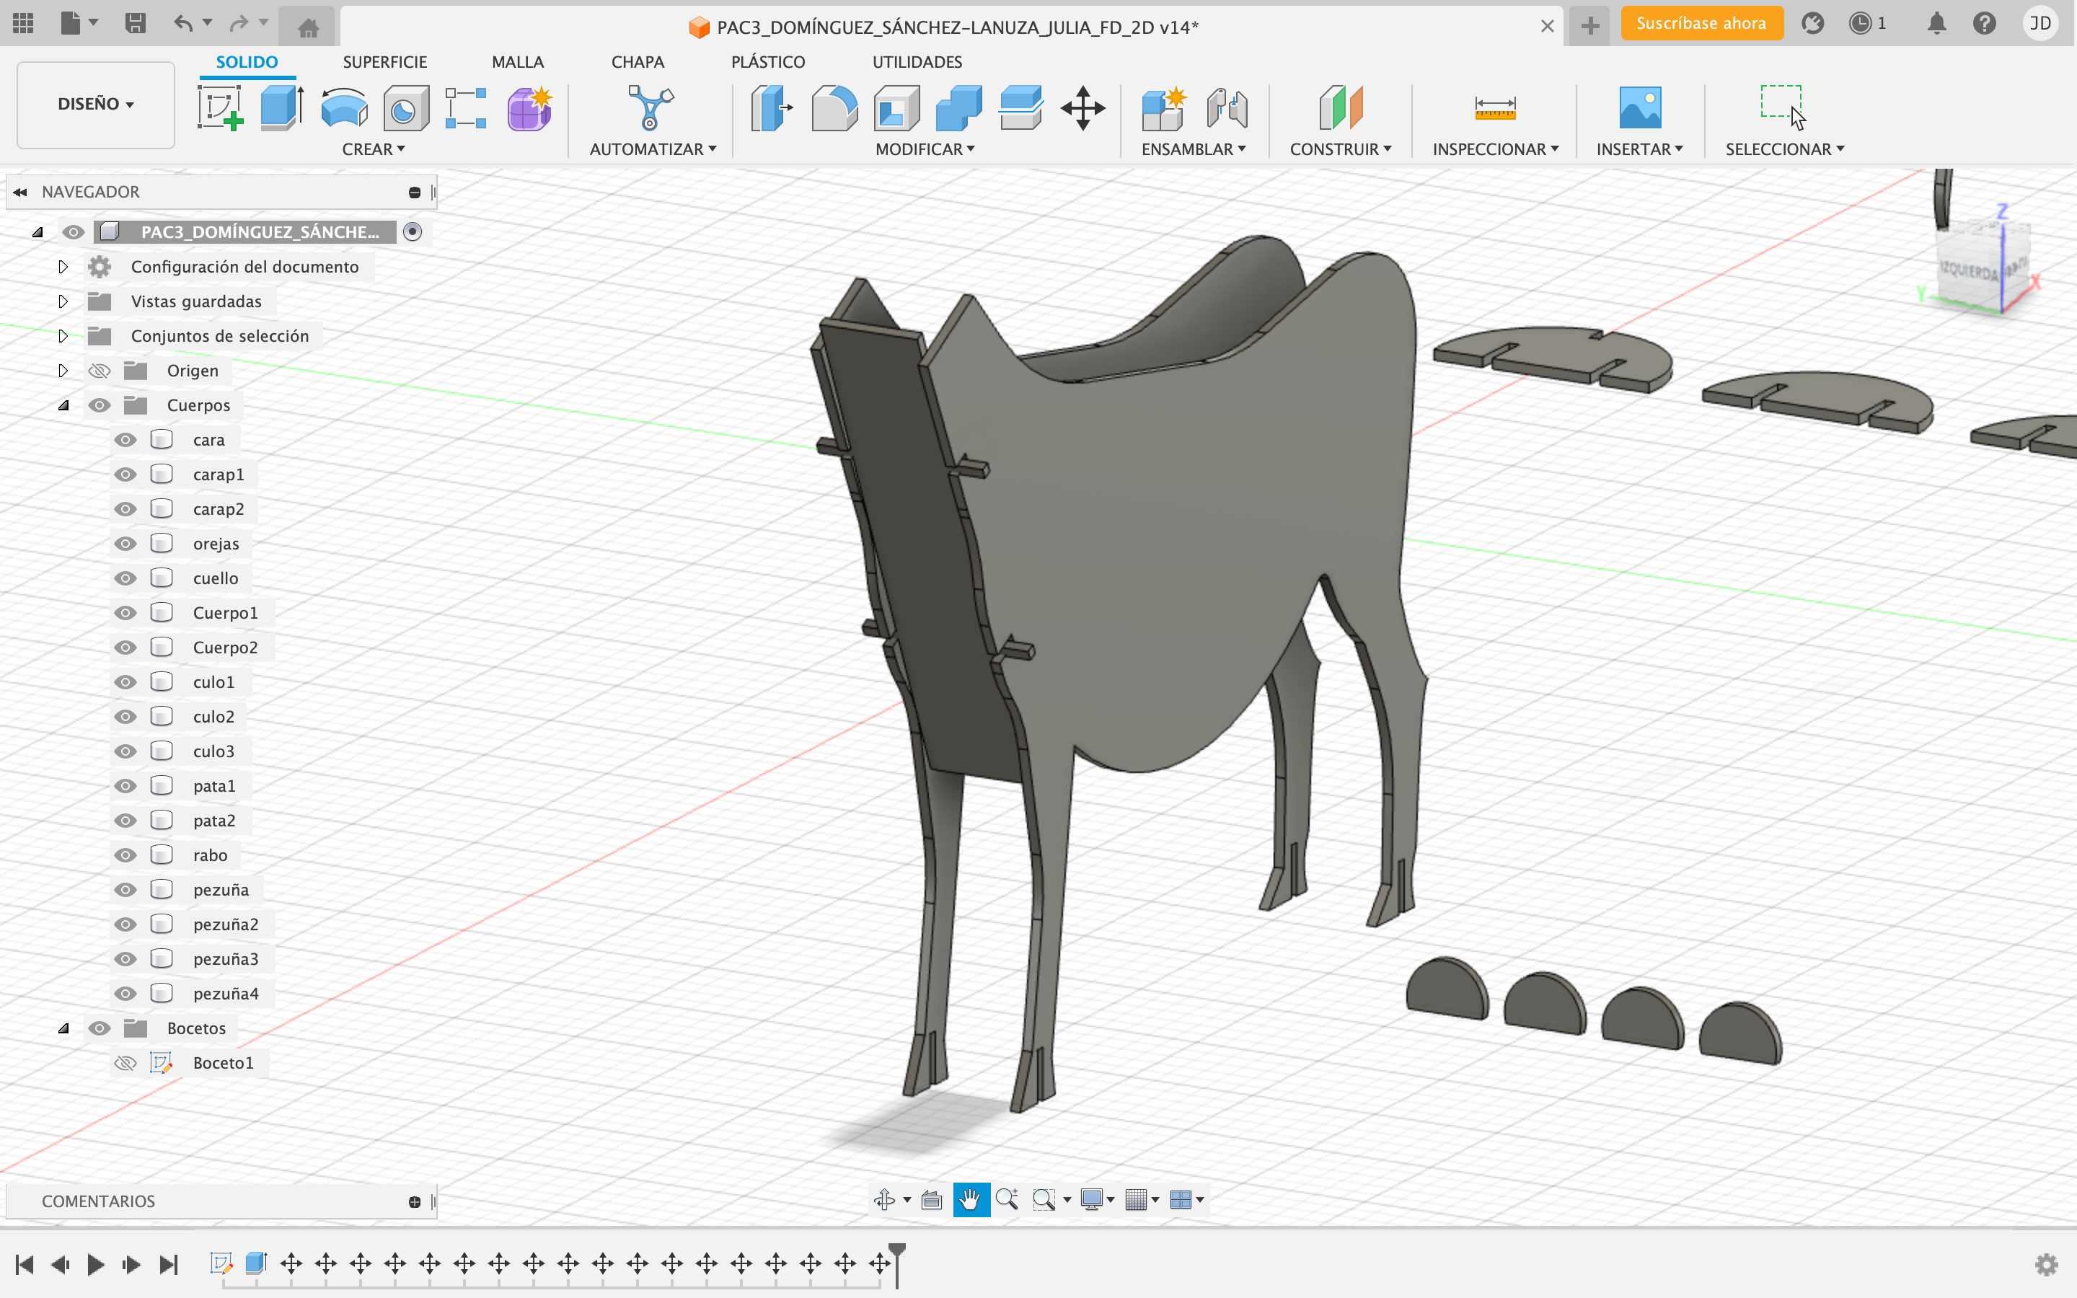2077x1298 pixels.
Task: Select the Create Sketch tool
Action: (x=220, y=108)
